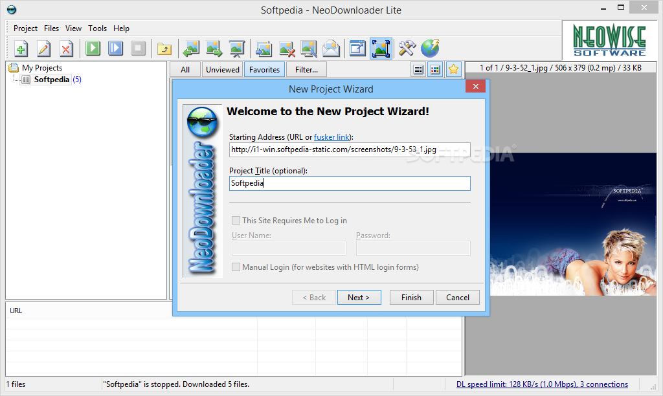Click the copy image to folder icon
Viewport: 663px width, 396px height.
coord(264,48)
